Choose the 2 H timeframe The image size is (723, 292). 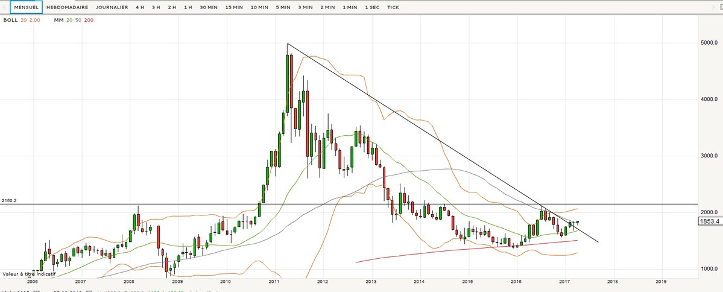[172, 7]
